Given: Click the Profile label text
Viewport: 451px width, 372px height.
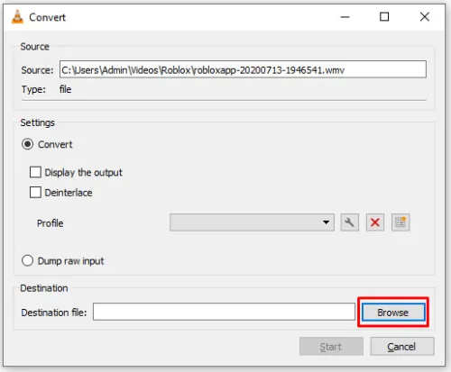Looking at the screenshot, I should (x=51, y=223).
